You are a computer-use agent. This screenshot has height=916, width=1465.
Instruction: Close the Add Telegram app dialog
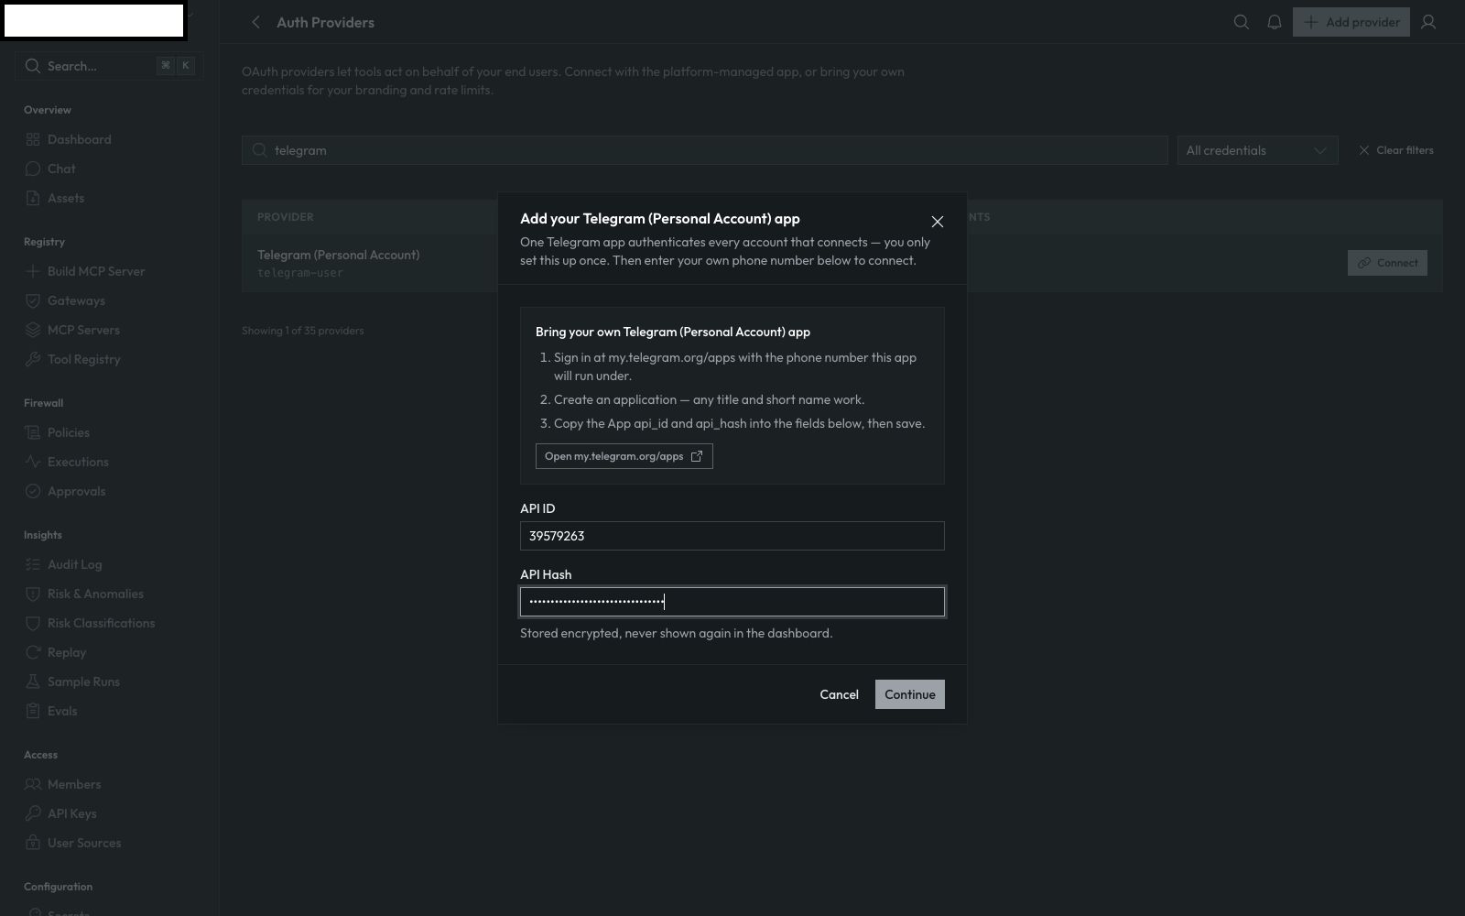(x=937, y=222)
